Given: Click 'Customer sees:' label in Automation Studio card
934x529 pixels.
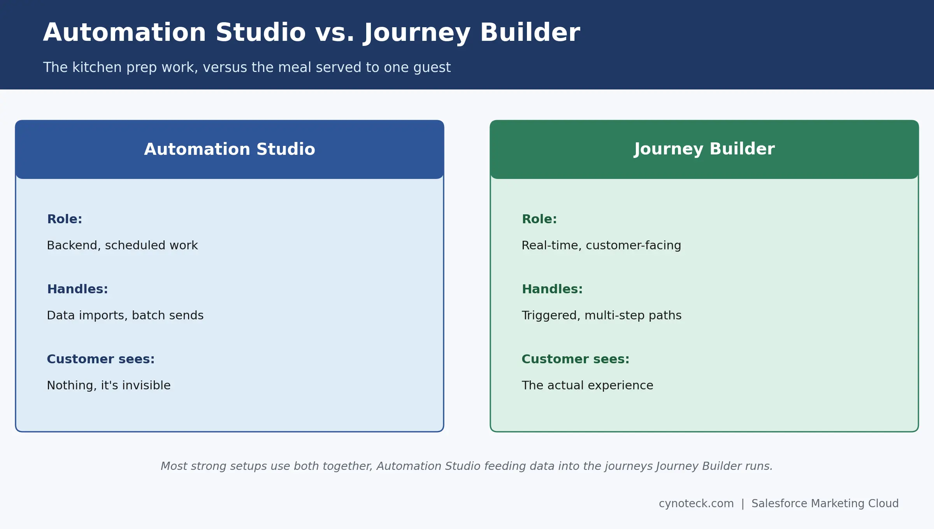Looking at the screenshot, I should [x=101, y=359].
